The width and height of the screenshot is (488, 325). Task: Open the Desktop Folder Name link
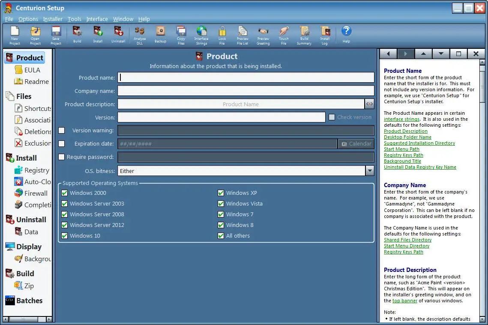click(407, 137)
